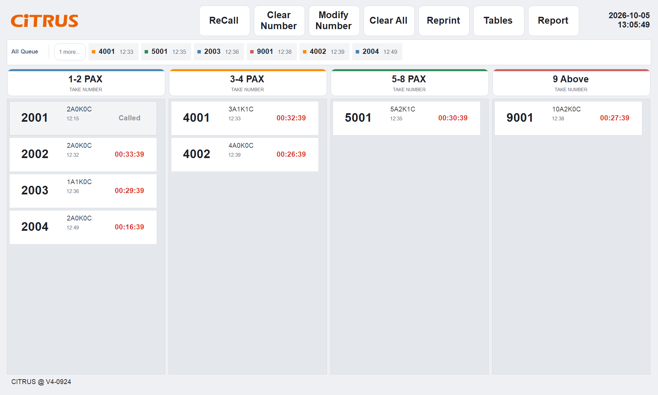658x395 pixels.
Task: Click the ReCall button
Action: pos(224,21)
